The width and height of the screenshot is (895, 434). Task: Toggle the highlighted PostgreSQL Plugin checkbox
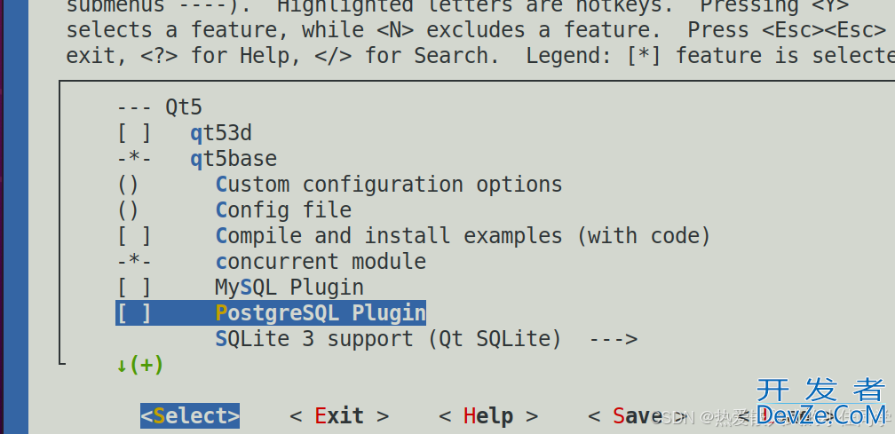coord(134,313)
